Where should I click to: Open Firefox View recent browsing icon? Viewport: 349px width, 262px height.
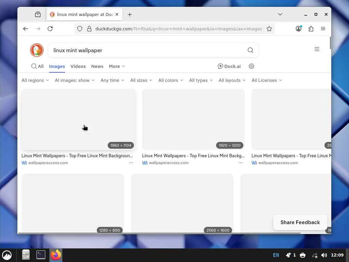coord(38,14)
